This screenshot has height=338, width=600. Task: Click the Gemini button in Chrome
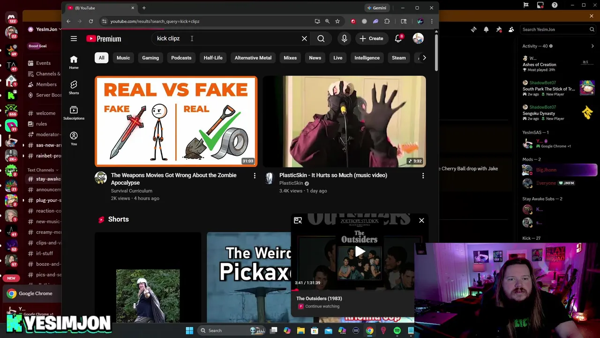tap(377, 8)
